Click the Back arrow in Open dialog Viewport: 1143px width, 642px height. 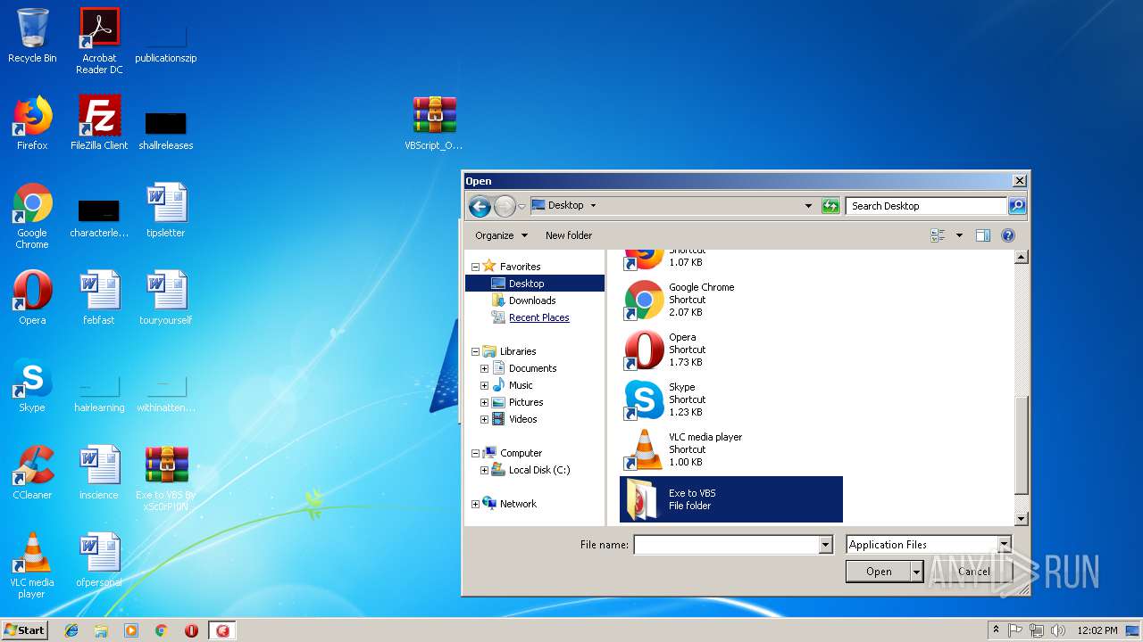click(480, 207)
